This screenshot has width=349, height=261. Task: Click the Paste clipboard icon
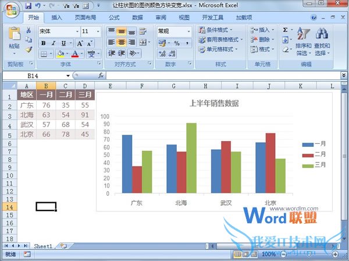pyautogui.click(x=14, y=34)
